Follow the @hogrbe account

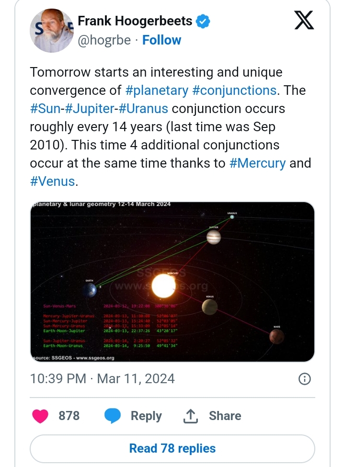click(162, 40)
